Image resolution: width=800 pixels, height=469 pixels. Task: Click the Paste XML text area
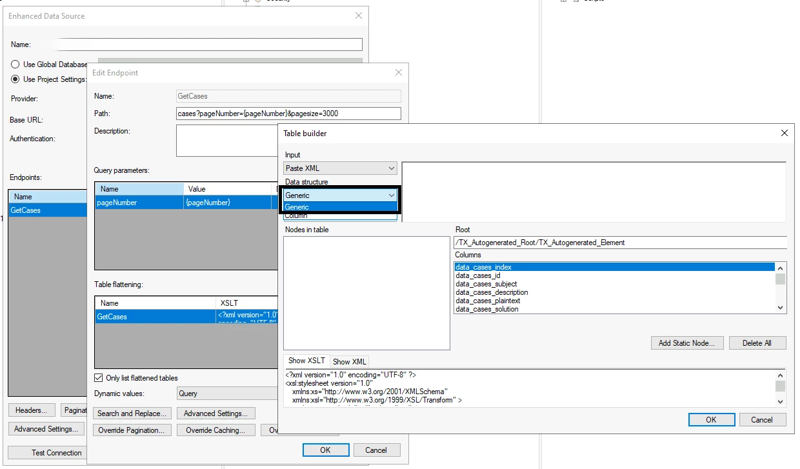pyautogui.click(x=594, y=192)
